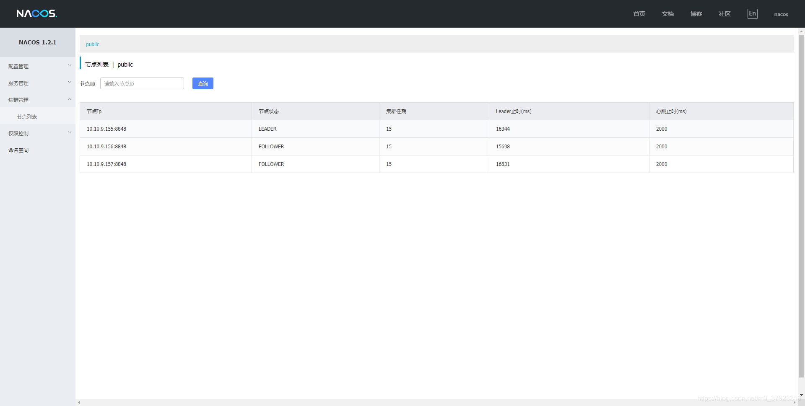Screen dimensions: 805x406
Task: Open the nacos user menu
Action: click(x=781, y=14)
